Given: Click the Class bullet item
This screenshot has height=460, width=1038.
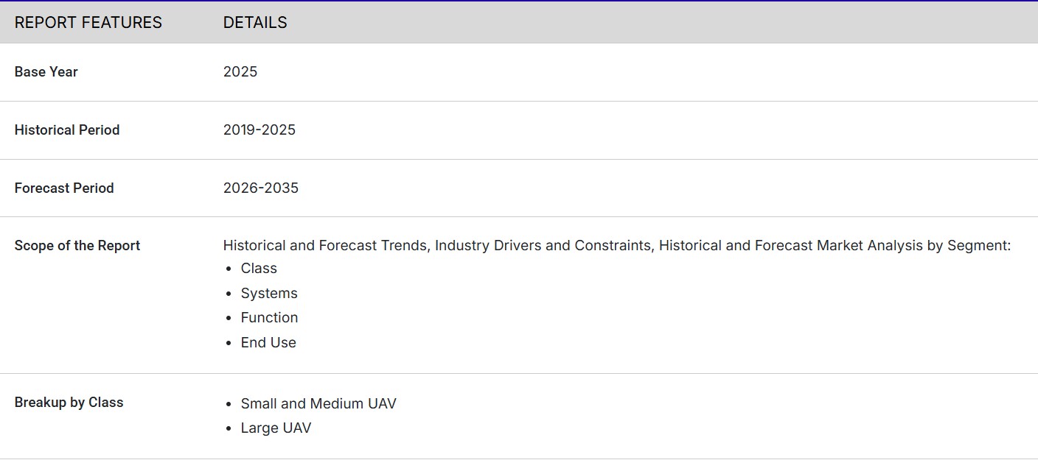Looking at the screenshot, I should (259, 269).
